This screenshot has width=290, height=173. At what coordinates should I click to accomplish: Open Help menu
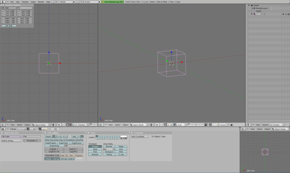48,2
